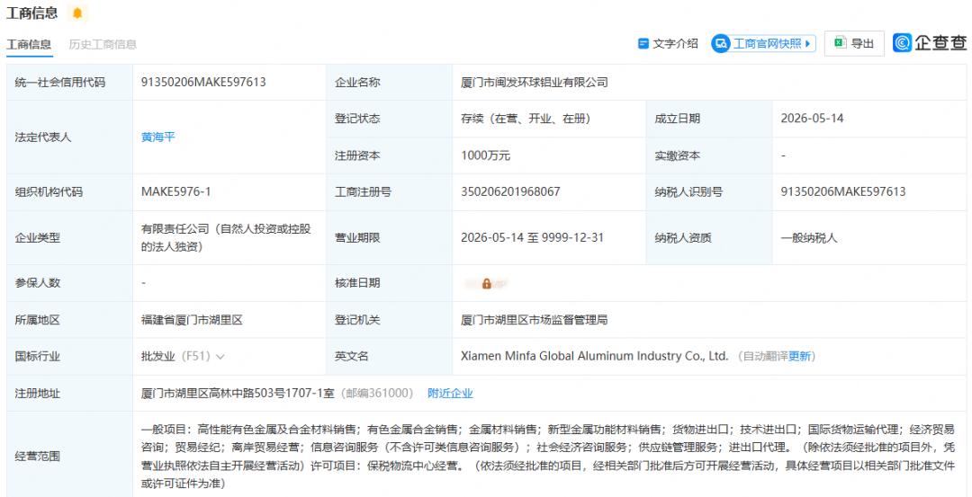The height and width of the screenshot is (497, 972).
Task: Click the registered capital 1000万元
Action: point(485,155)
